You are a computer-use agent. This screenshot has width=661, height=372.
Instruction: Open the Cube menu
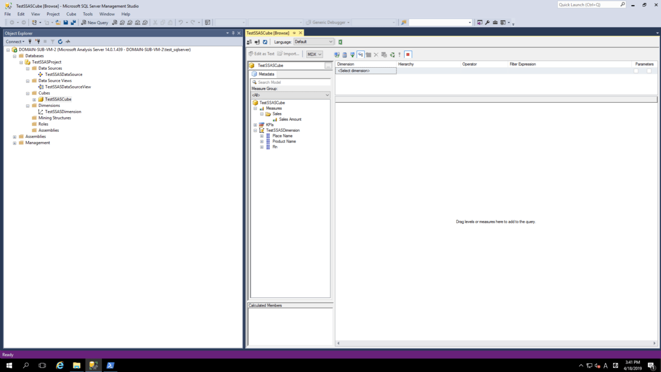point(71,14)
